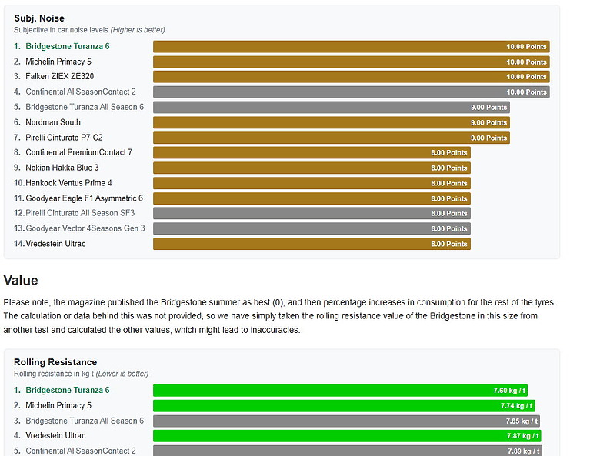Click grey Goodyear Vector 4Seasons Gen 3 bar
Image resolution: width=600 pixels, height=456 pixels.
point(312,228)
